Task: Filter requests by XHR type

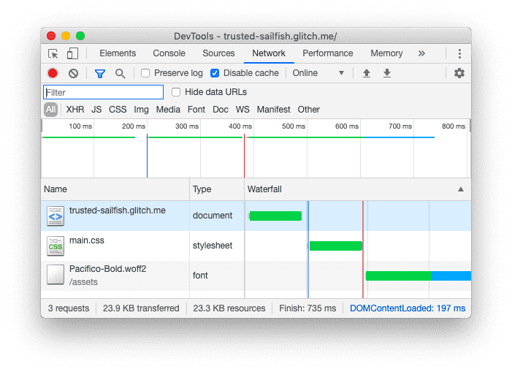Action: 75,110
